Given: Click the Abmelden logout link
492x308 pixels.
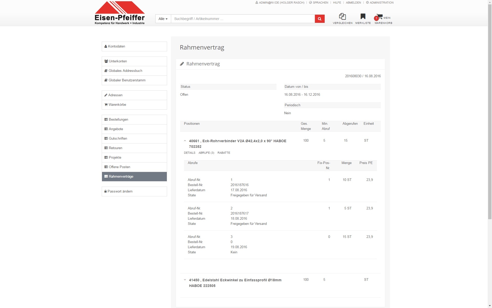Looking at the screenshot, I should [353, 3].
